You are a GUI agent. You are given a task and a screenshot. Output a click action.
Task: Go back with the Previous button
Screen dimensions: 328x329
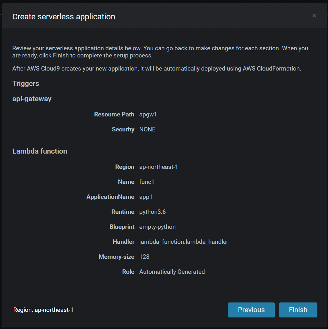(251, 310)
